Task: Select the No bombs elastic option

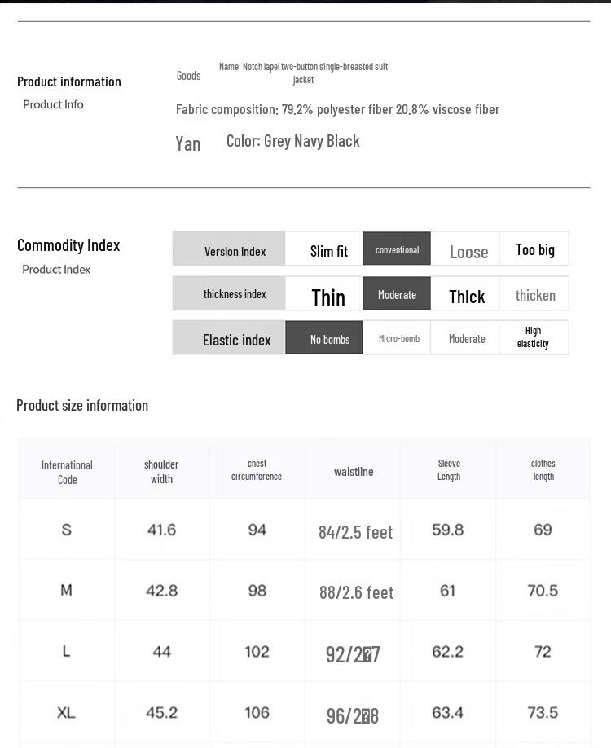Action: [x=324, y=338]
